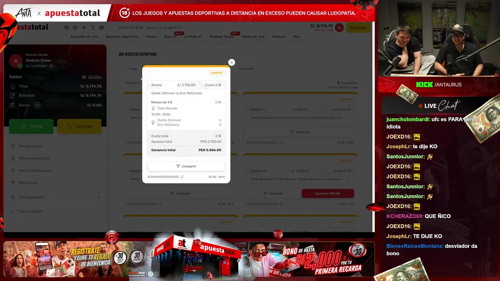The height and width of the screenshot is (281, 500).
Task: Copy bet ID of the Múltiple x5 card
Action: 280,204
